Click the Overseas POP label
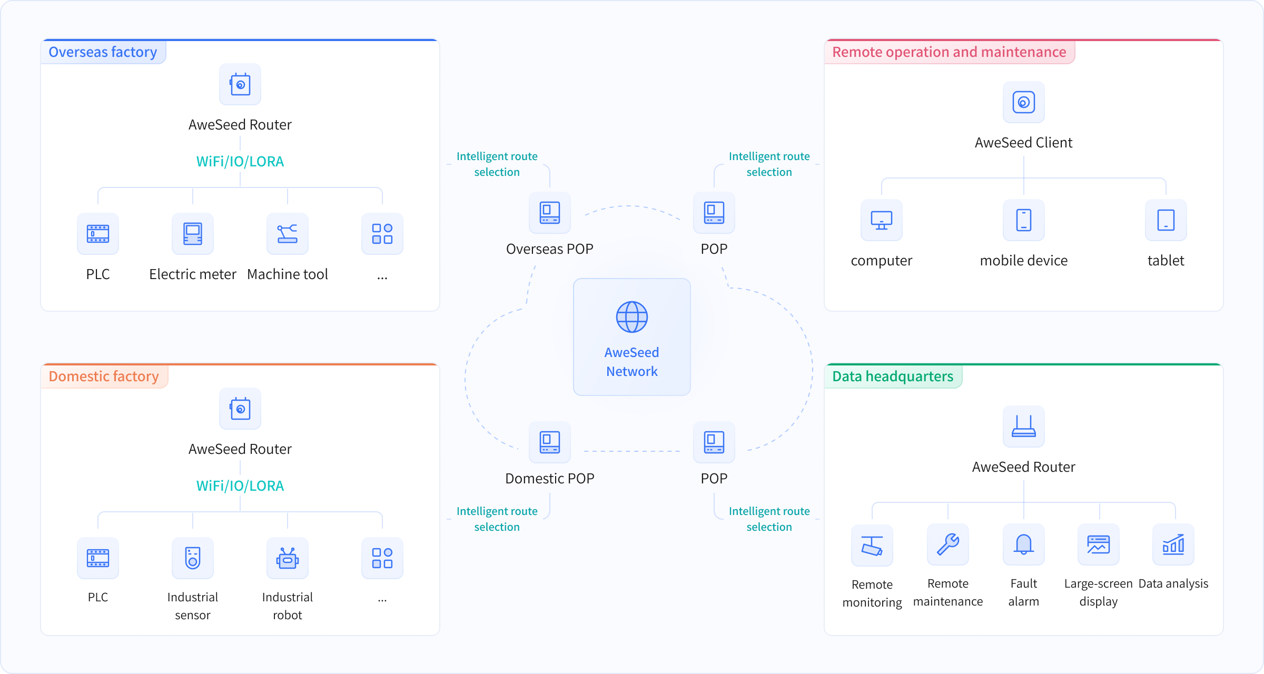The height and width of the screenshot is (674, 1264). pyautogui.click(x=550, y=249)
